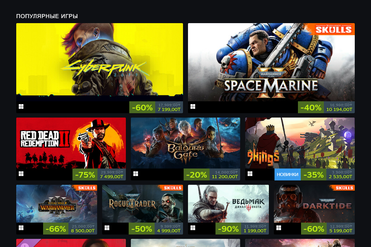
Task: Click the Windows icon under Rogue Trader
Action: point(107,228)
